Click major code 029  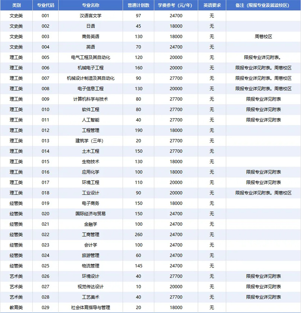(x=46, y=307)
